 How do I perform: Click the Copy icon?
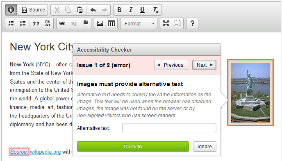[68, 10]
